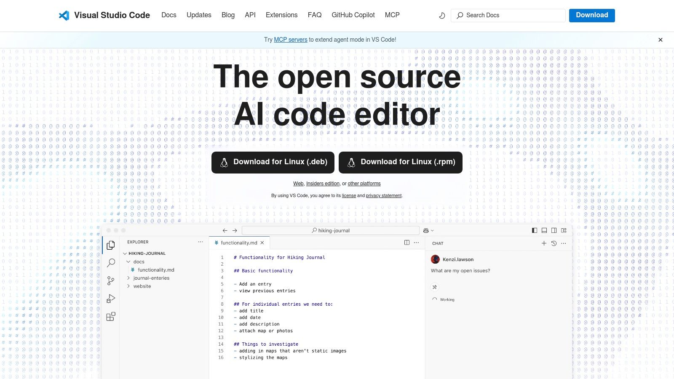This screenshot has height=379, width=674.
Task: Click the Visual Studio Code logo icon
Action: coord(64,16)
